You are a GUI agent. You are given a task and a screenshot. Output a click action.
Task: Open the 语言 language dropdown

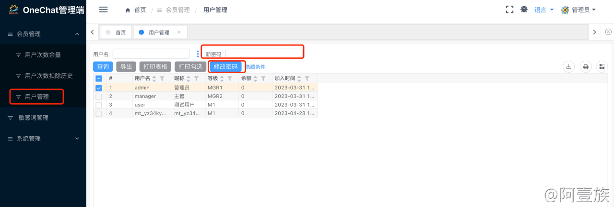pyautogui.click(x=544, y=10)
